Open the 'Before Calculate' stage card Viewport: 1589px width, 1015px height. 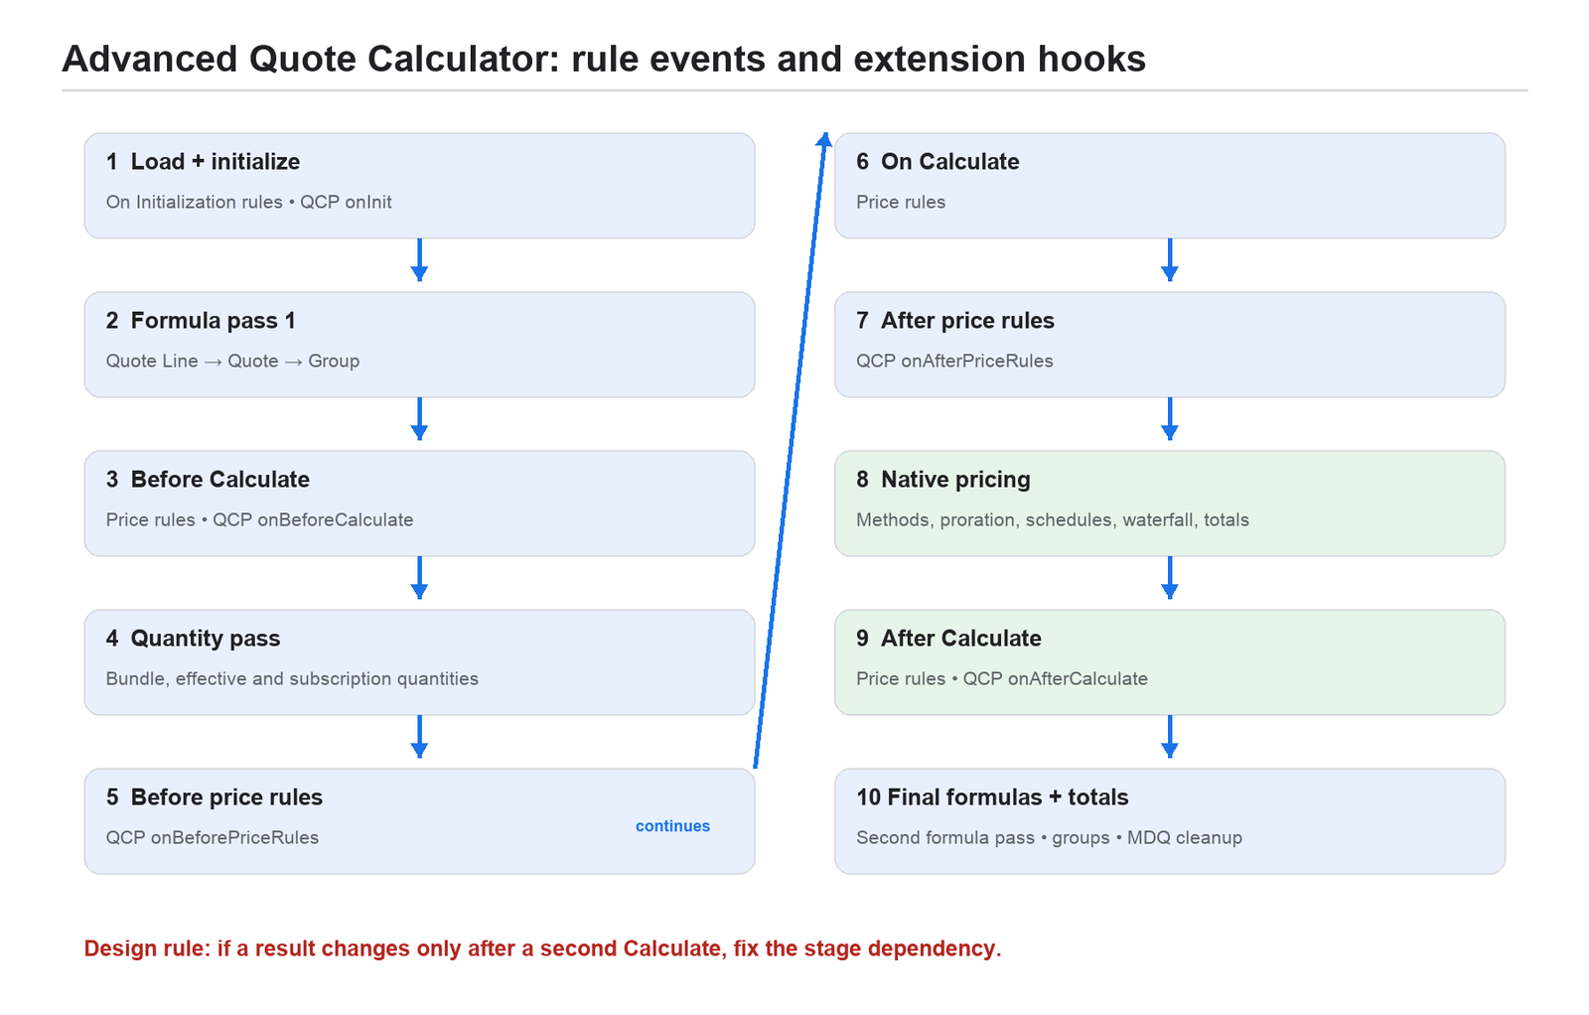(x=419, y=504)
